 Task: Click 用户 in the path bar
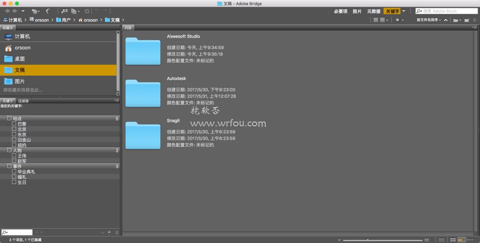point(63,20)
